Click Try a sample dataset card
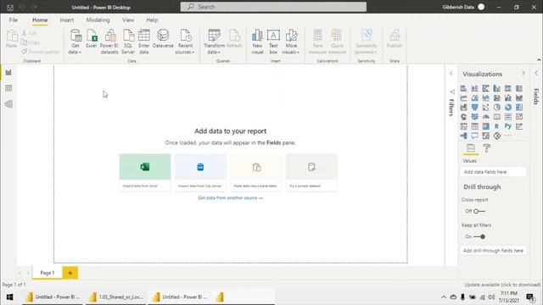 pyautogui.click(x=311, y=172)
